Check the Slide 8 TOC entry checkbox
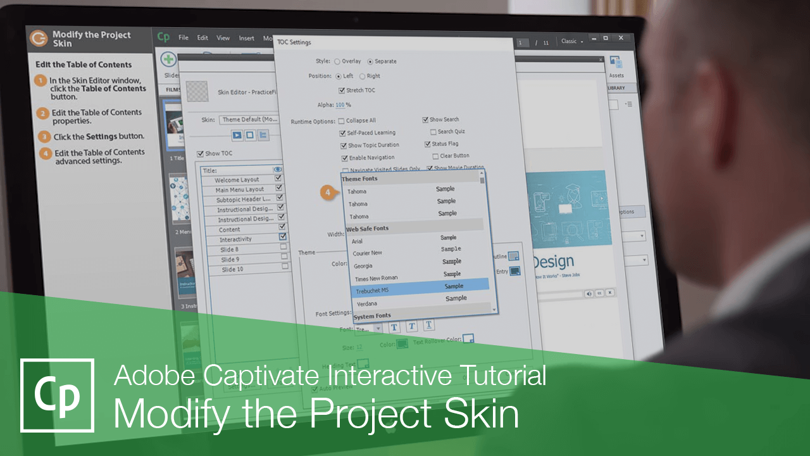Image resolution: width=810 pixels, height=456 pixels. tap(283, 246)
